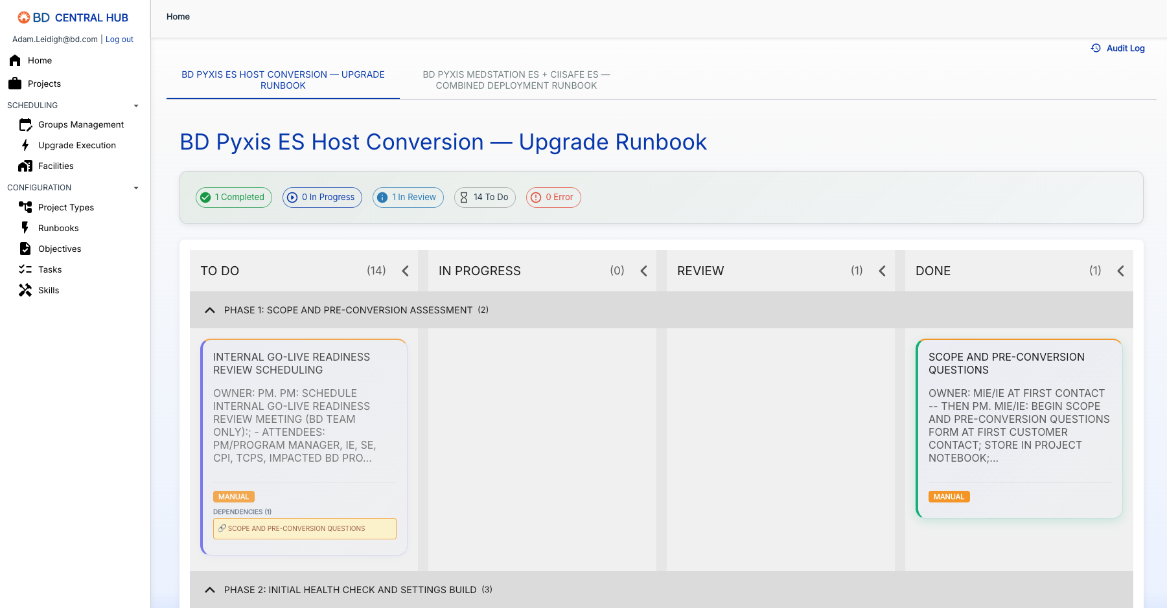This screenshot has width=1167, height=608.
Task: Filter by 14 To Do status chip
Action: point(485,197)
